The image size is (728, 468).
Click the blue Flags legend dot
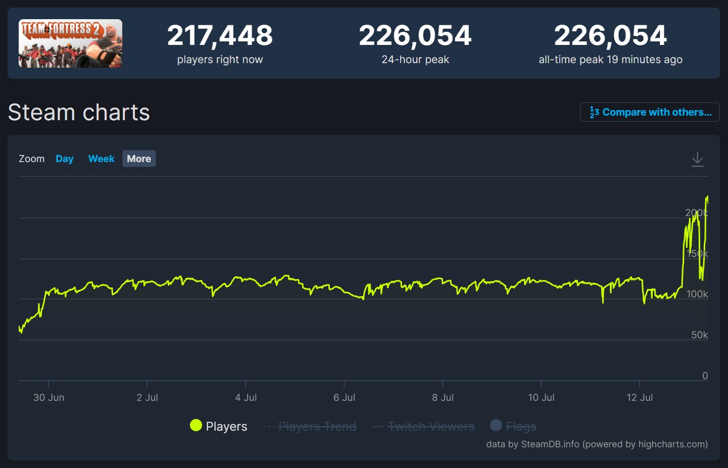point(496,426)
